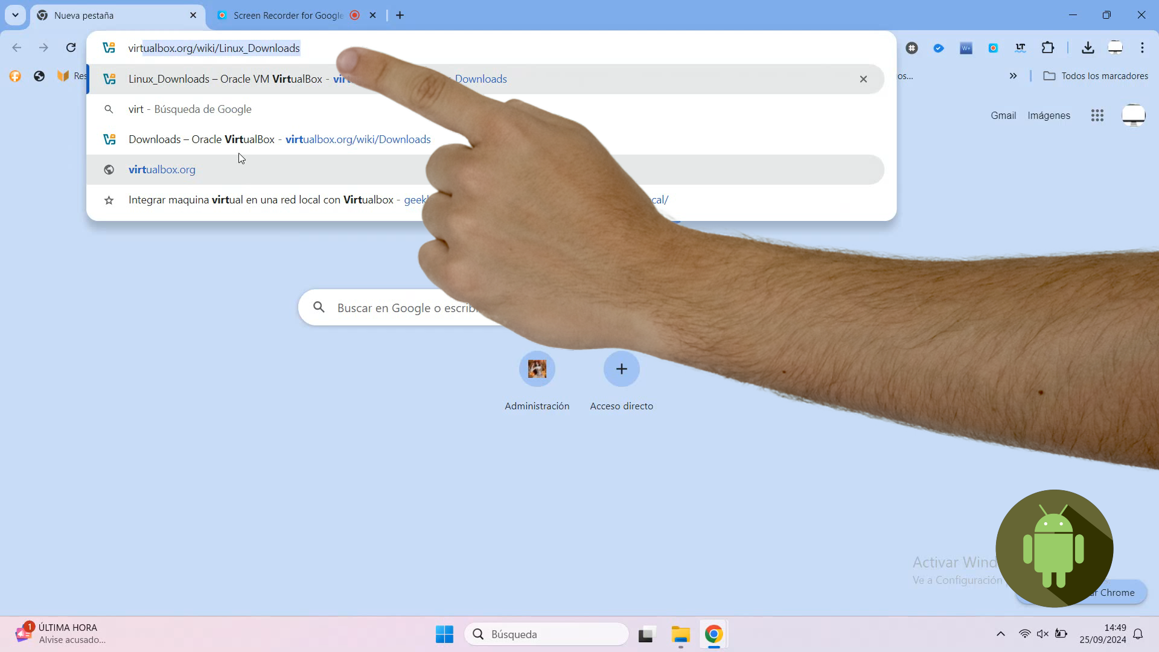Remove the Linux_Downloads suggestion with X
1159x652 pixels.
point(863,79)
